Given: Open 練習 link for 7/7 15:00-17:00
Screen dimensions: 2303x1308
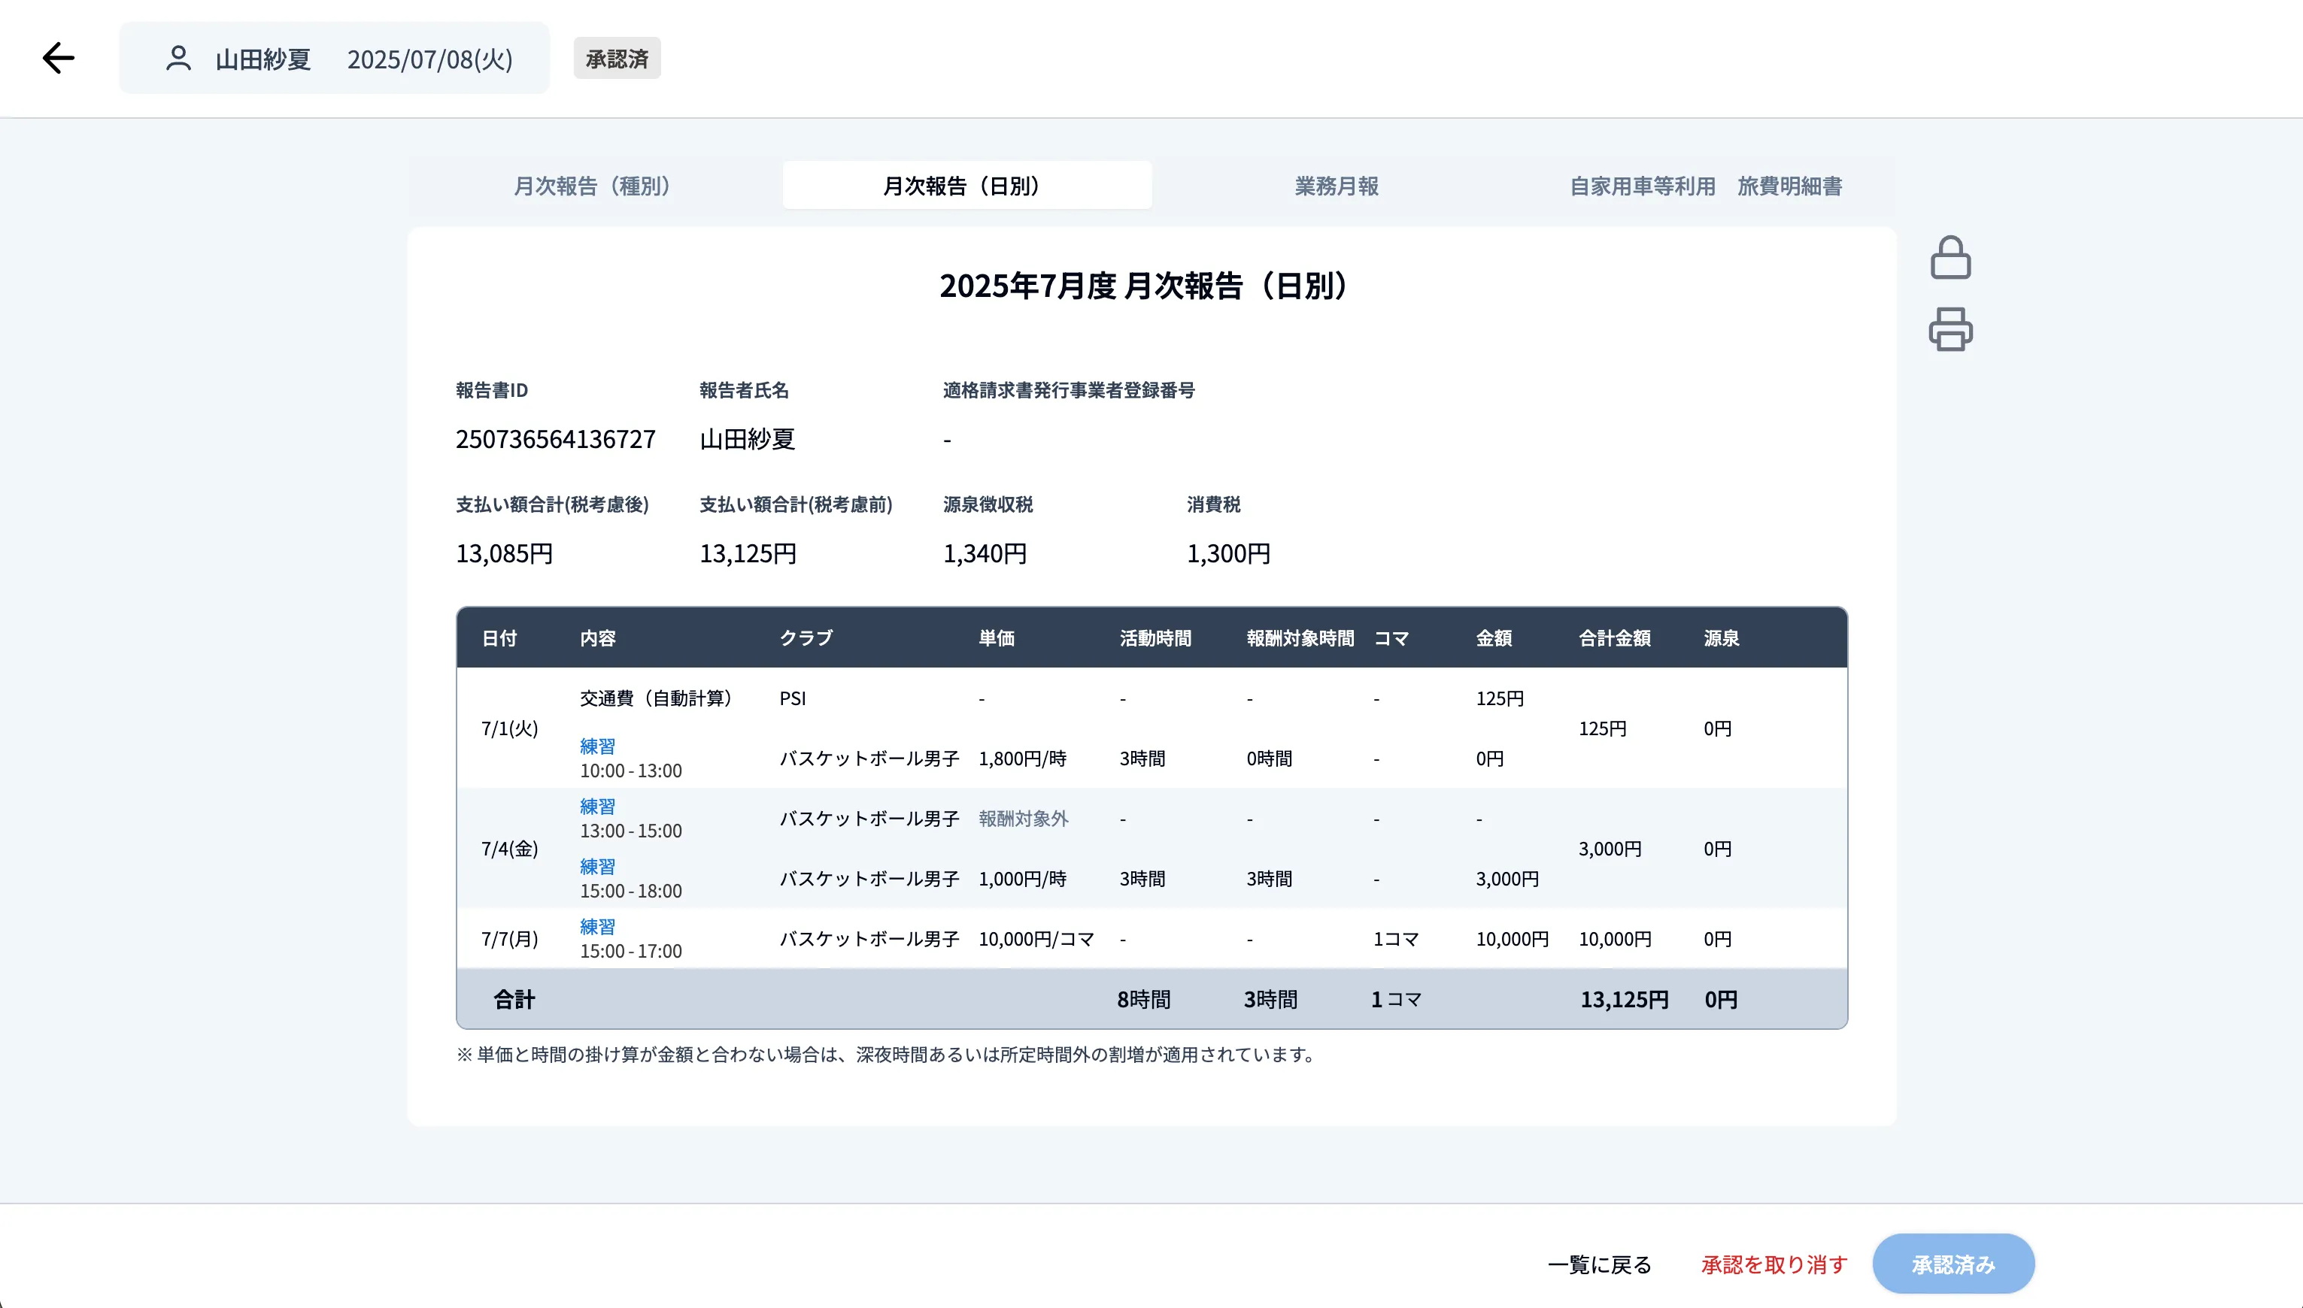Looking at the screenshot, I should (x=597, y=927).
